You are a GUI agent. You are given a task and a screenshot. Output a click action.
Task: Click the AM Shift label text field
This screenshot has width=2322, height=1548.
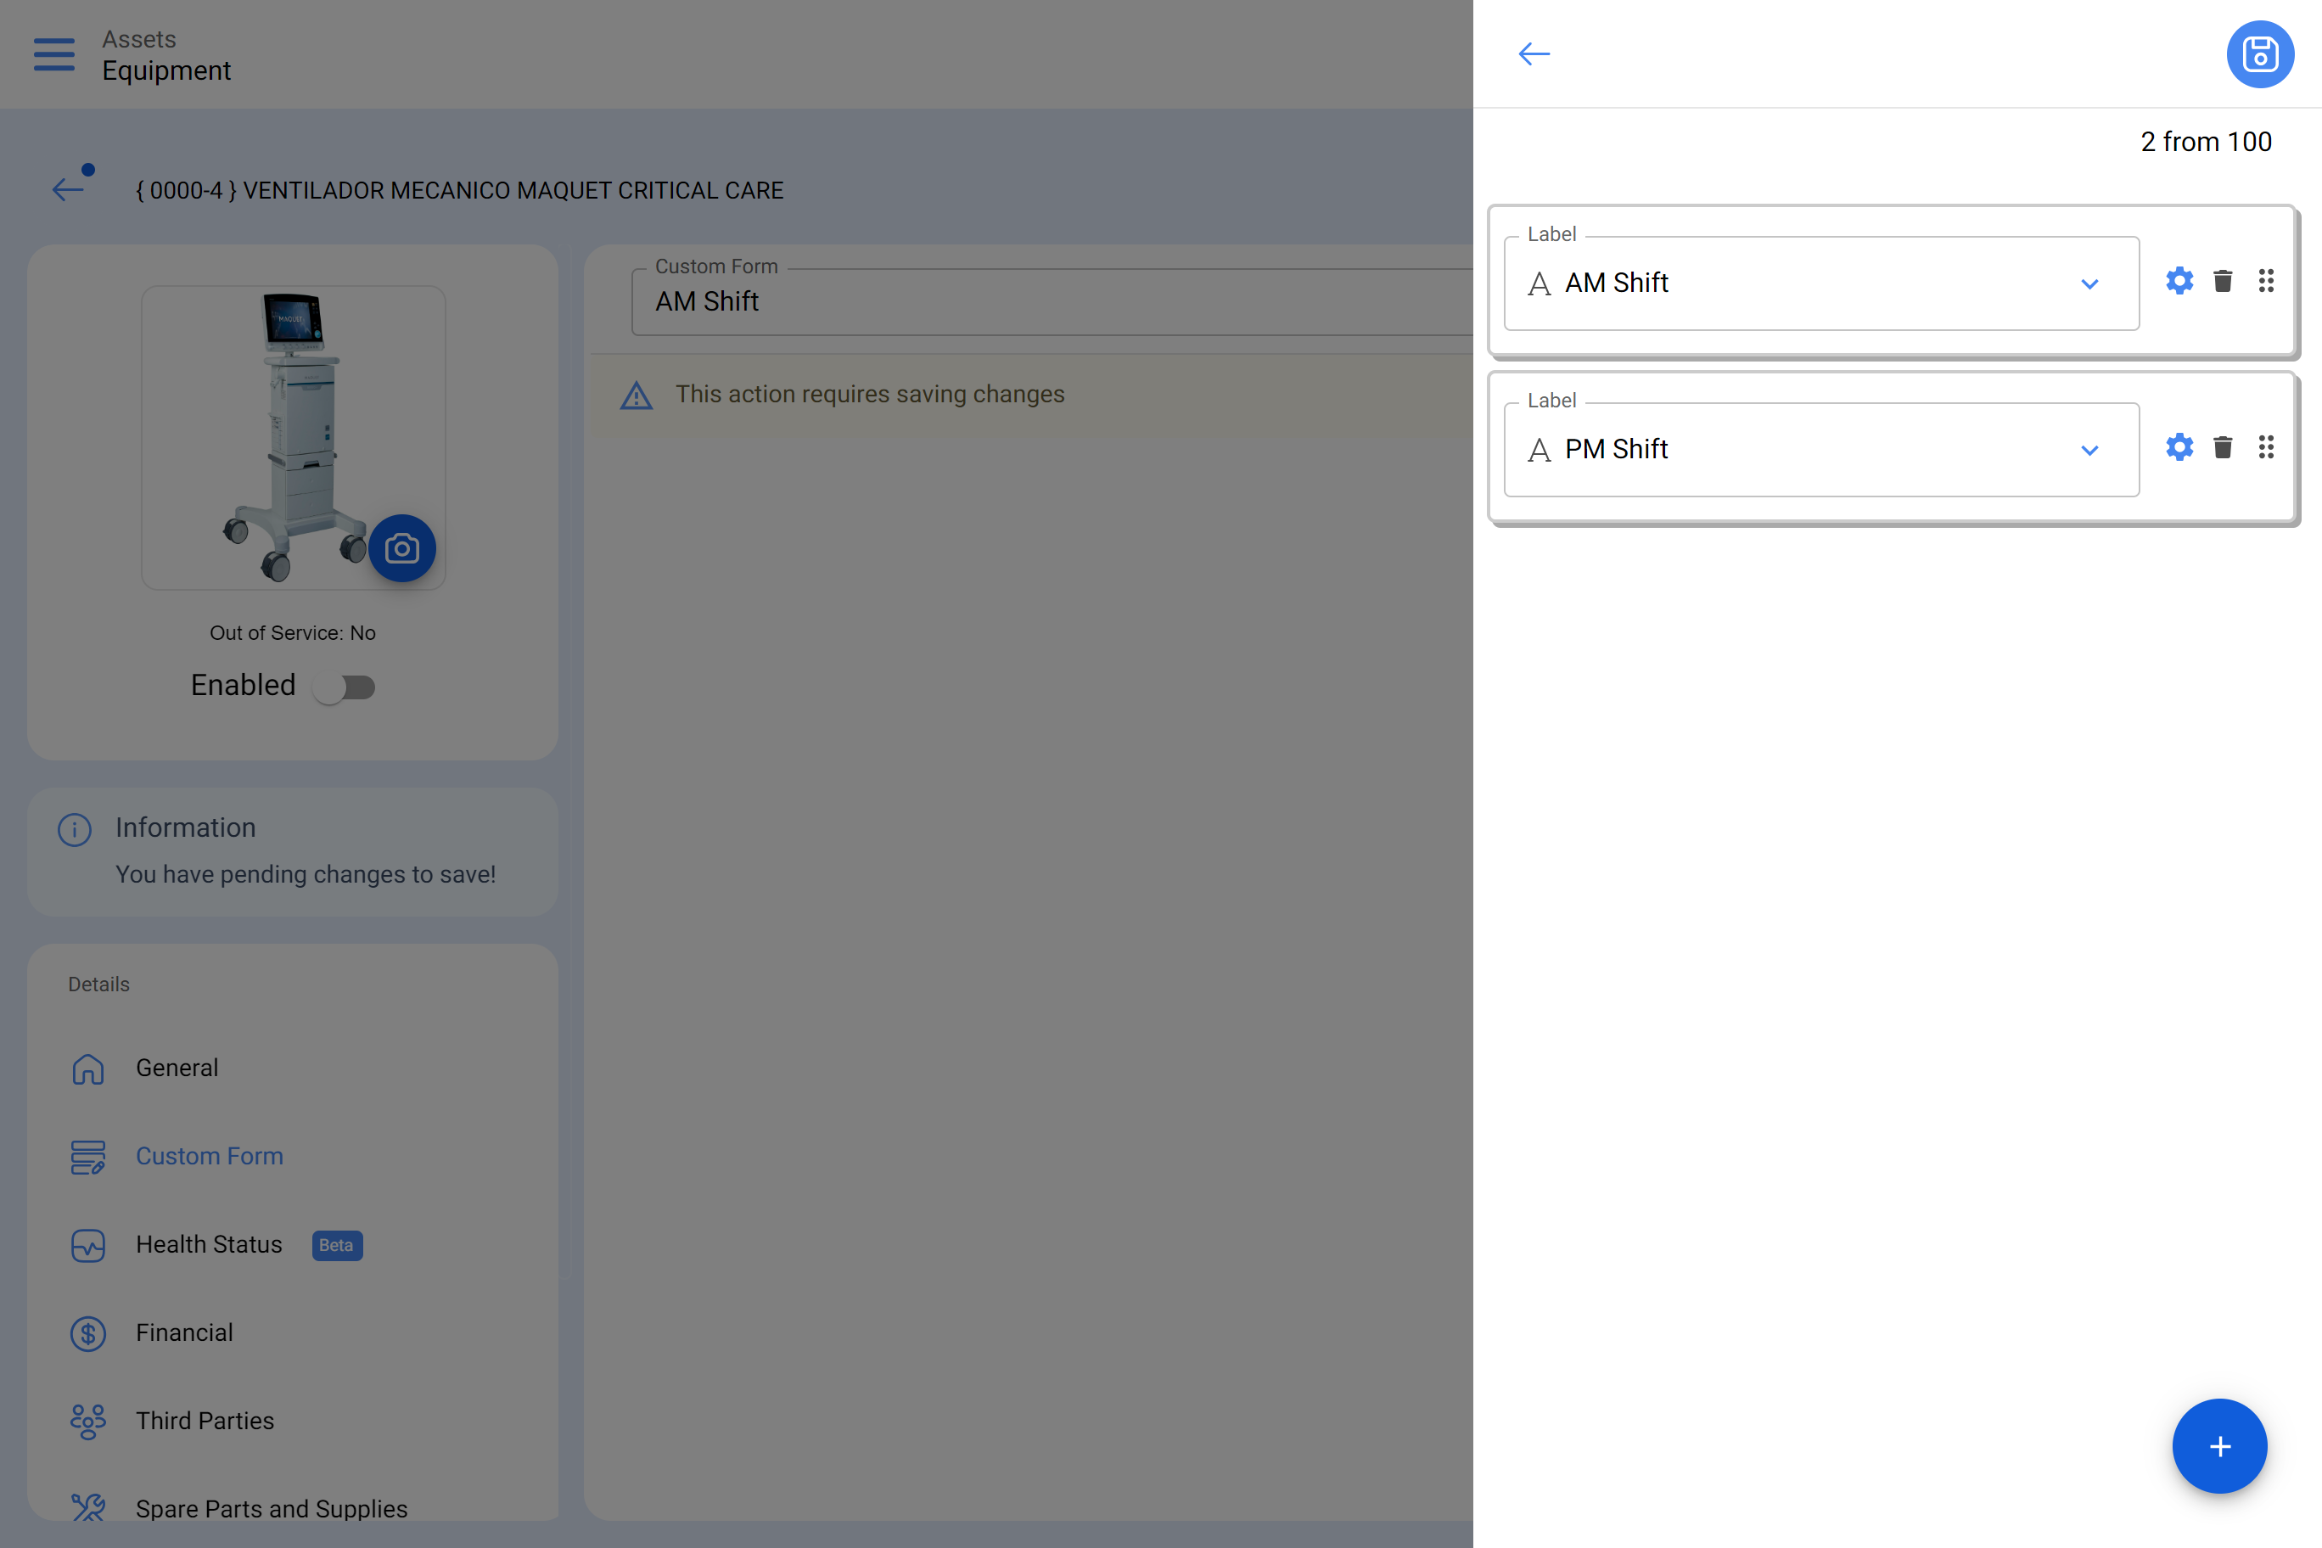pyautogui.click(x=1820, y=283)
